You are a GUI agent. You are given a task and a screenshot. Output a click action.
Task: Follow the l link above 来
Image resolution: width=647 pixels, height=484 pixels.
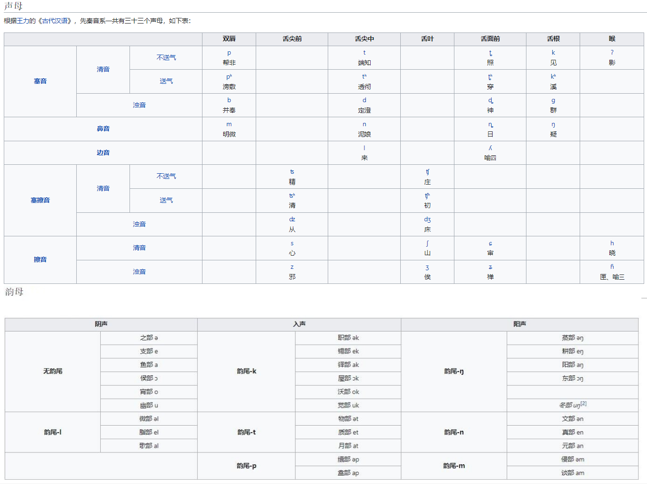pyautogui.click(x=364, y=148)
